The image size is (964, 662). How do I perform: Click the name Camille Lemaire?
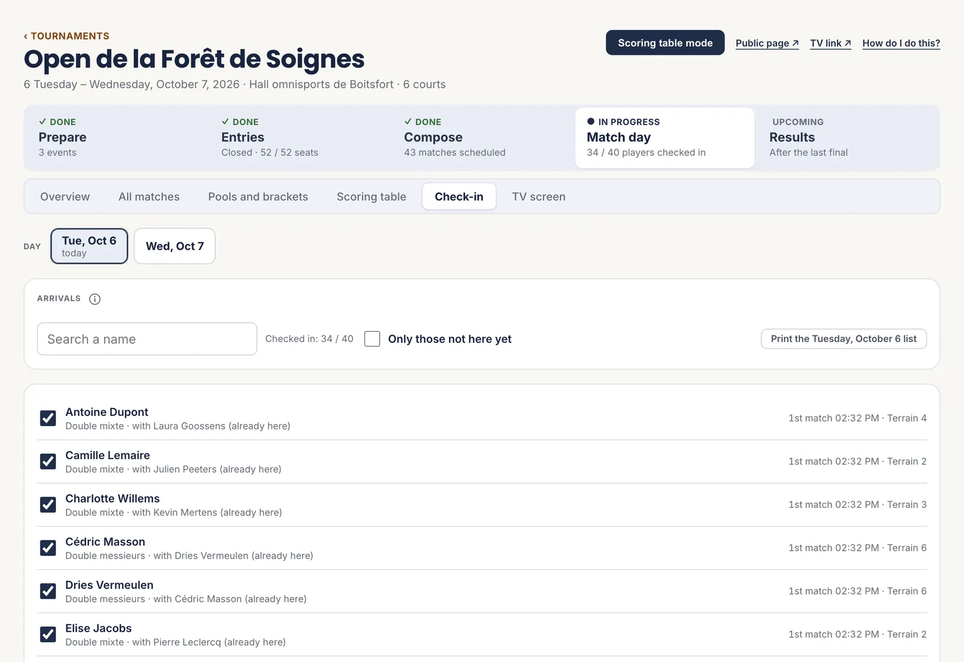point(107,456)
